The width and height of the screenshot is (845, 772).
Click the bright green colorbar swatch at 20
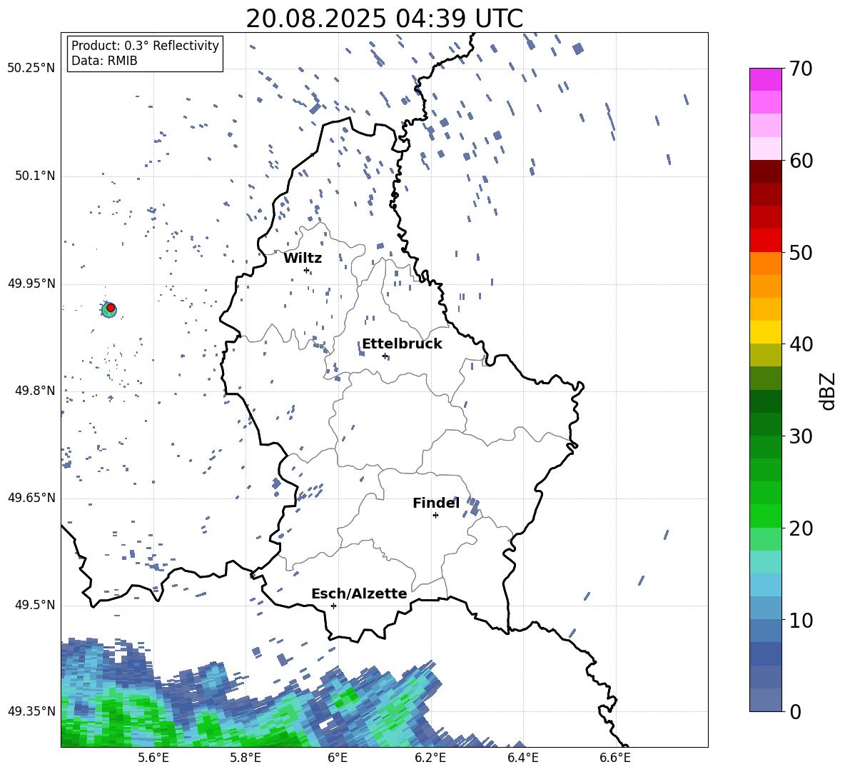(765, 516)
